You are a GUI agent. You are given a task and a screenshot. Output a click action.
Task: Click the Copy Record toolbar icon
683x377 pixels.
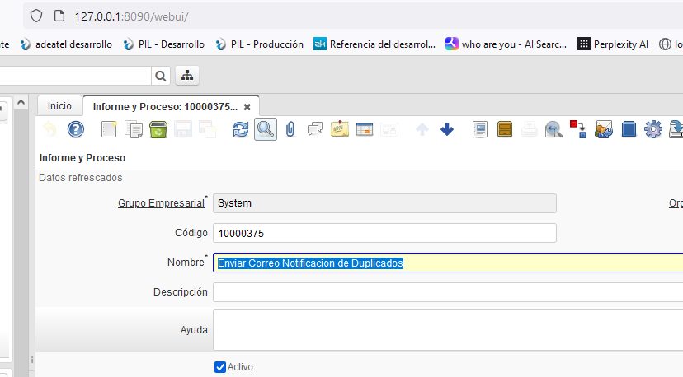click(x=134, y=129)
